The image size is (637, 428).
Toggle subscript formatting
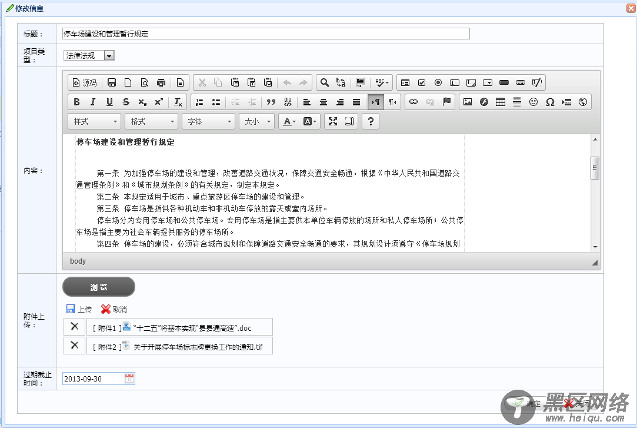click(x=142, y=102)
